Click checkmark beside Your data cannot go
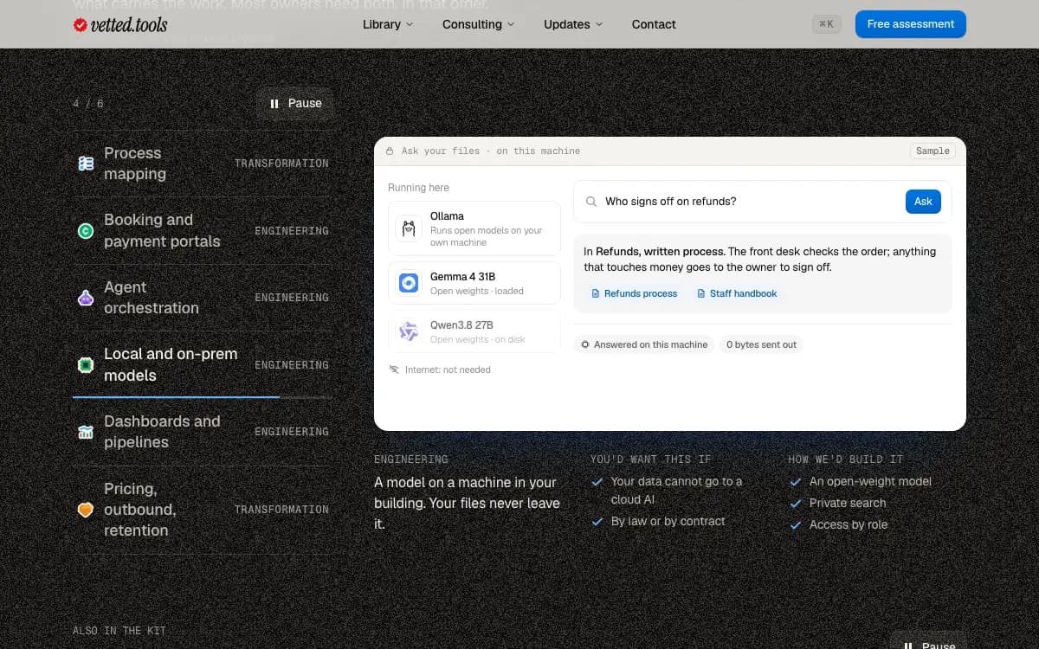 (x=597, y=482)
